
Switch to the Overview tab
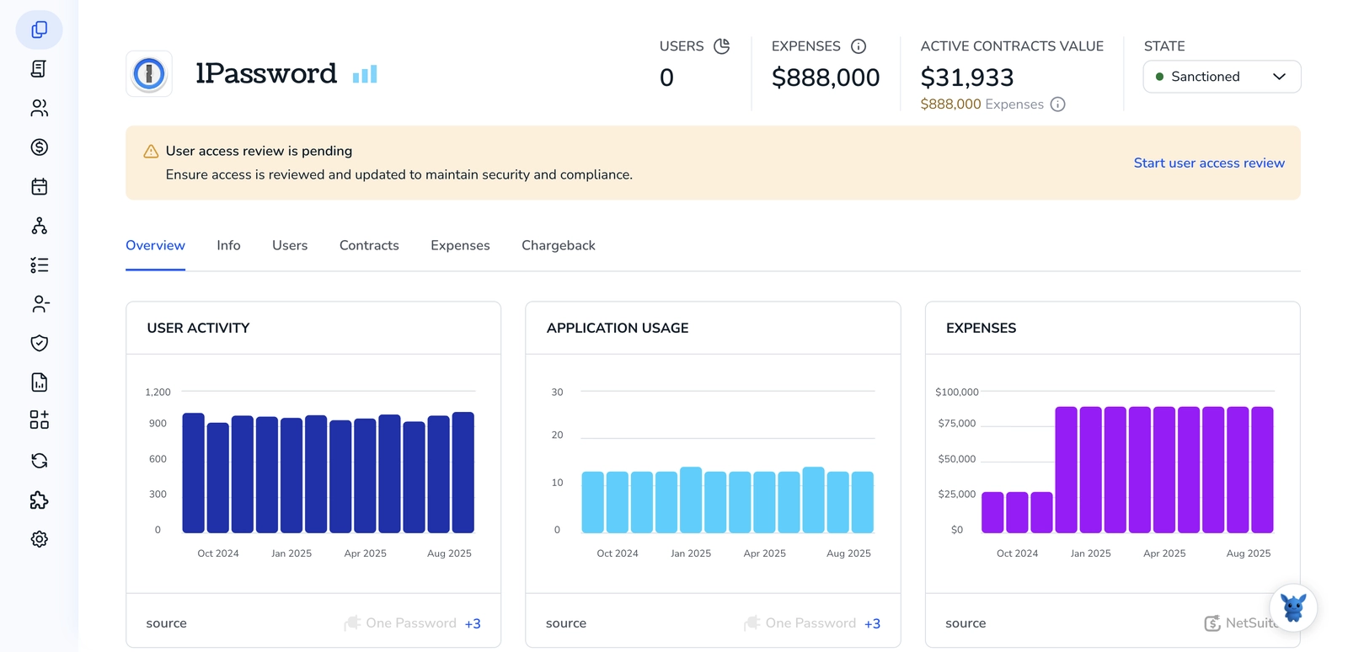[x=155, y=245]
